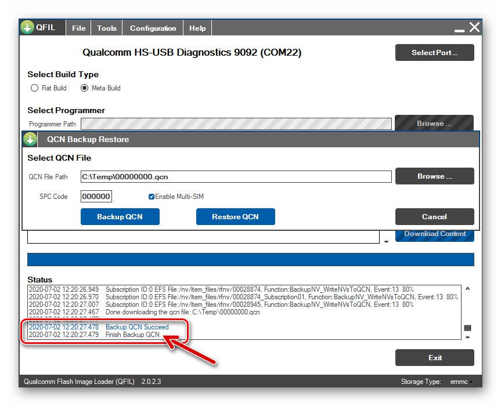This screenshot has width=501, height=406.
Task: Click the Download Content button
Action: 435,235
